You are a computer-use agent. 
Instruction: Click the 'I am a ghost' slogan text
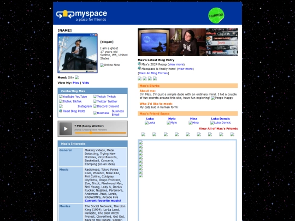point(109,49)
